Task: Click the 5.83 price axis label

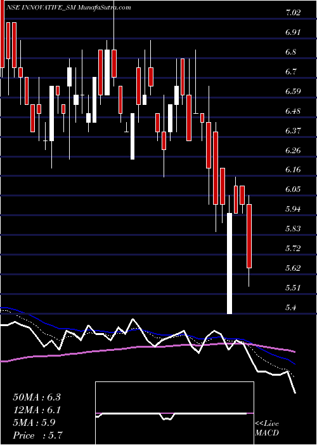Action: (x=293, y=229)
